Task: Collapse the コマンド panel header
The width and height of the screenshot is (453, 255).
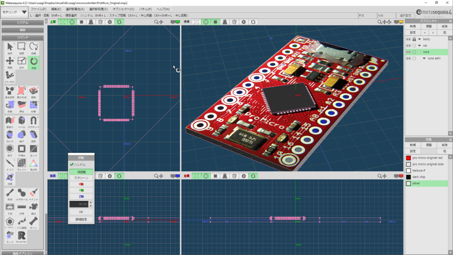Action: 23,37
